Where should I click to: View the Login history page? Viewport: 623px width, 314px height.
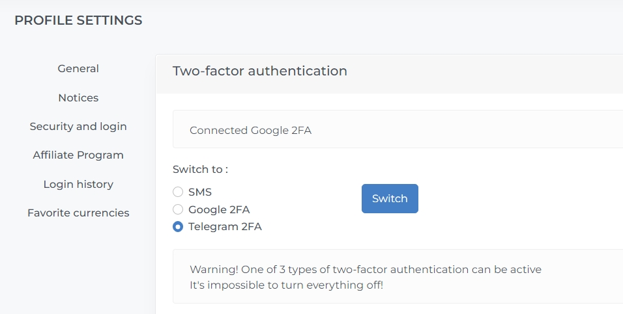[x=78, y=184]
